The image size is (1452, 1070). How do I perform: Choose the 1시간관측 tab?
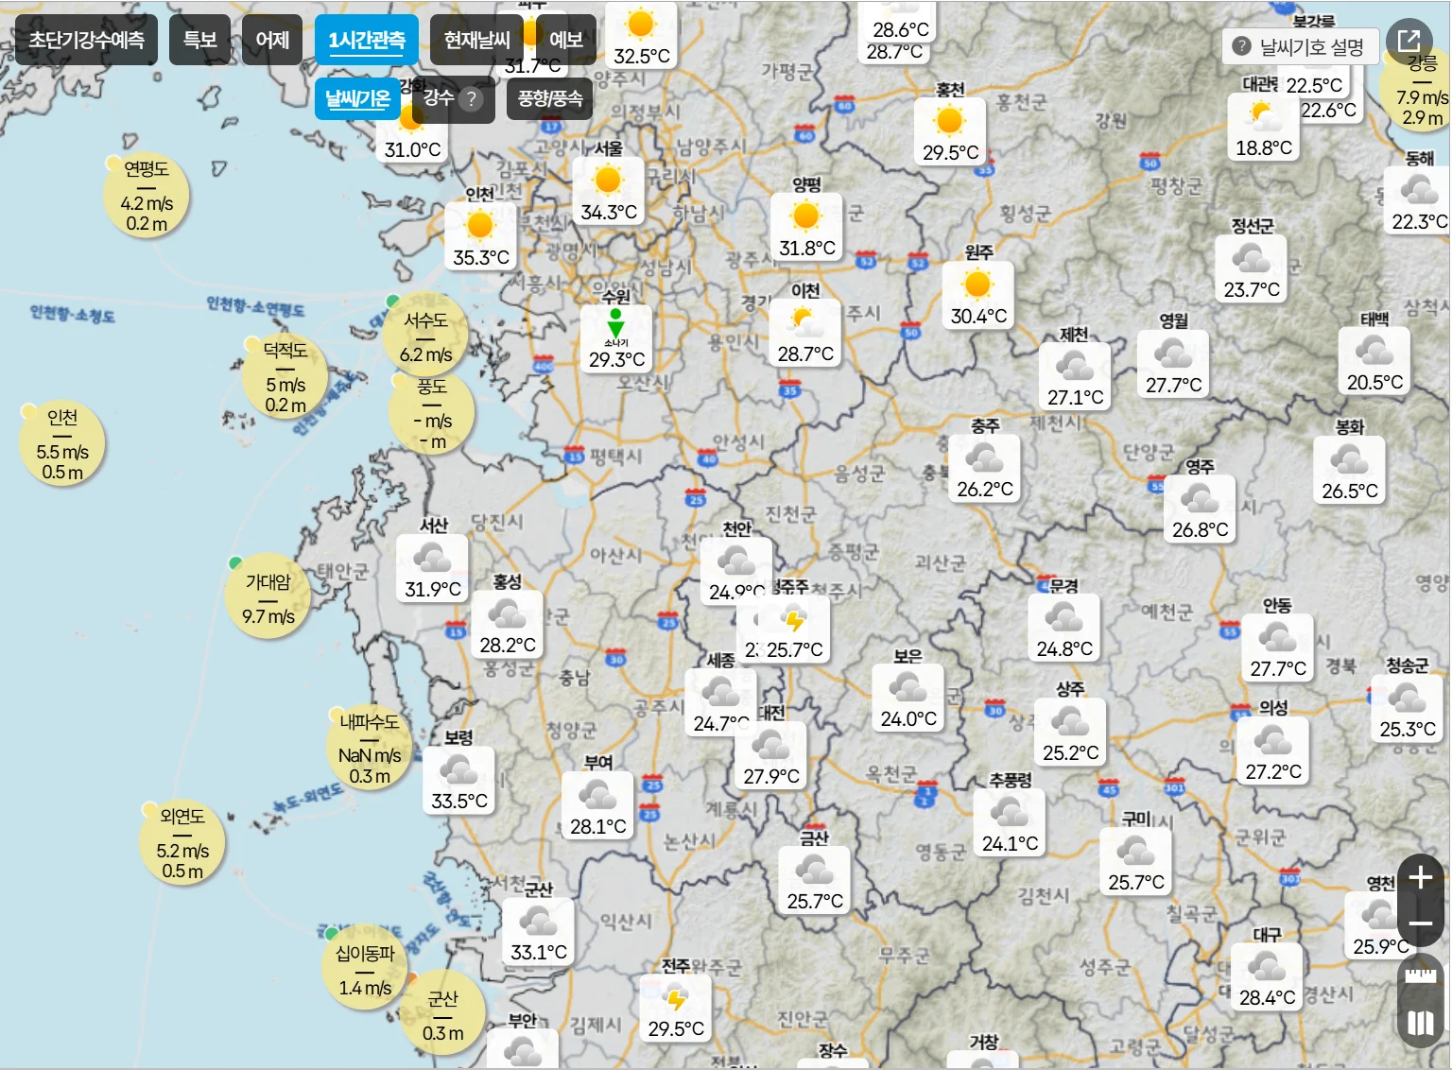pyautogui.click(x=367, y=40)
